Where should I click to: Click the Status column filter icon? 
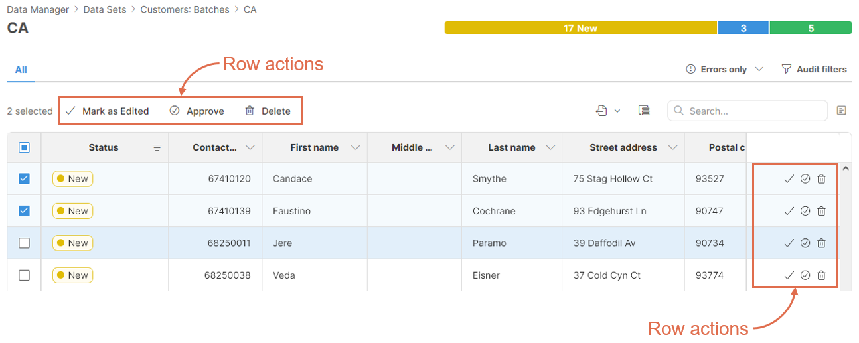[x=157, y=148]
